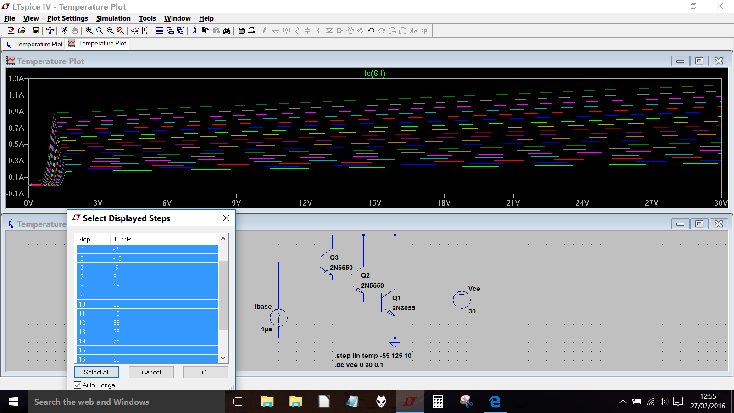Click the Place Ground toolbar icon

pyautogui.click(x=276, y=31)
